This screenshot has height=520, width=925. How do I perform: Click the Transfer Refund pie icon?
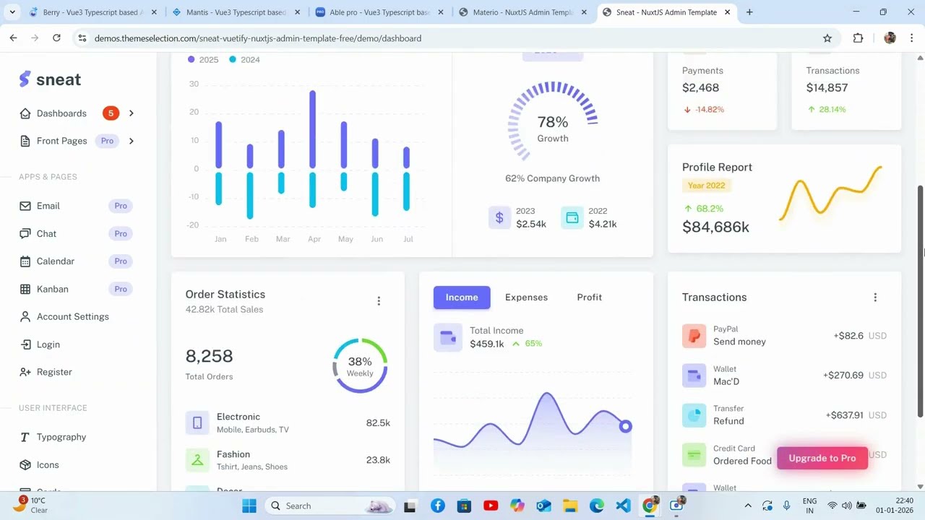[694, 415]
